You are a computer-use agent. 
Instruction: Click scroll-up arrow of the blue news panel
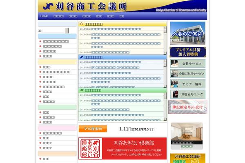(x=165, y=61)
